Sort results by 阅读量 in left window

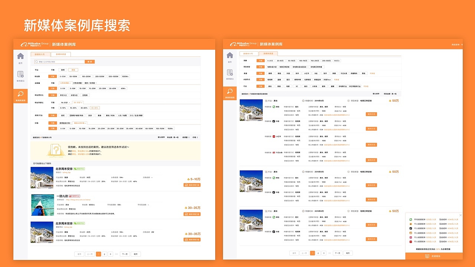point(185,137)
